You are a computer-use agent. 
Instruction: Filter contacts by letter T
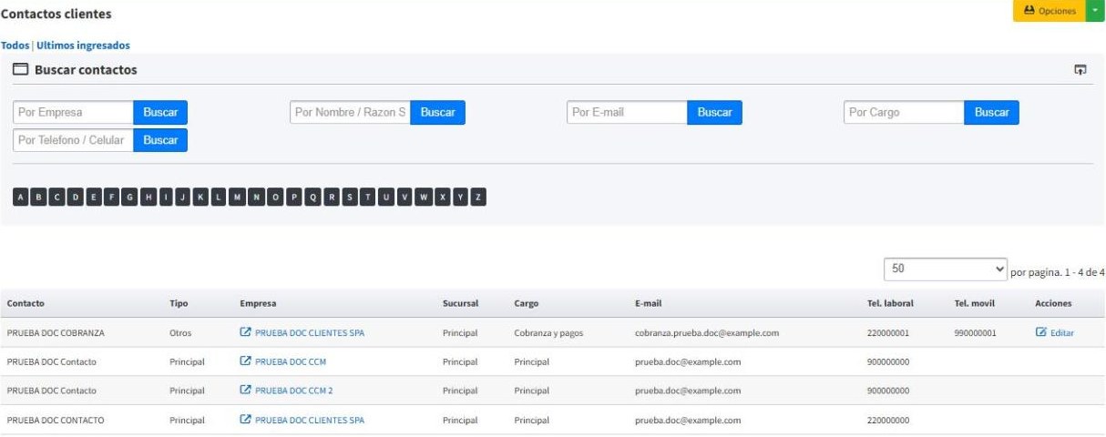pos(368,197)
